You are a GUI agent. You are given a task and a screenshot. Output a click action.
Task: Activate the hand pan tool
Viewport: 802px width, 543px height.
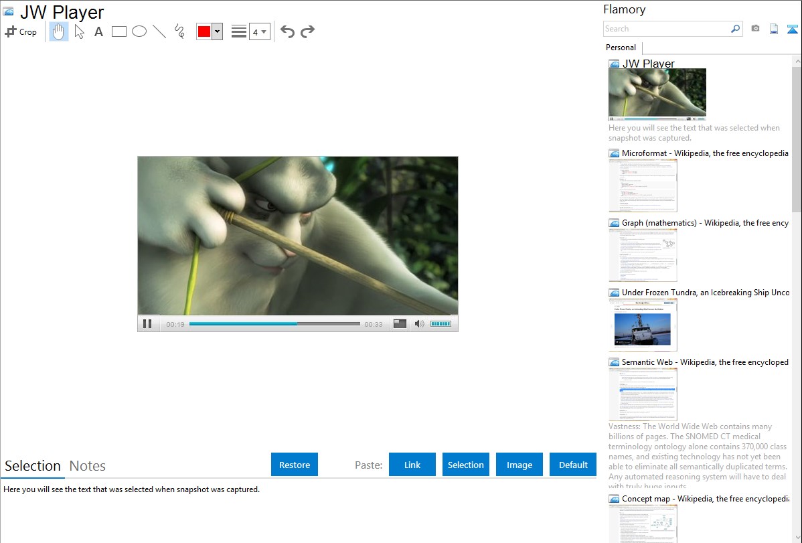pyautogui.click(x=59, y=31)
